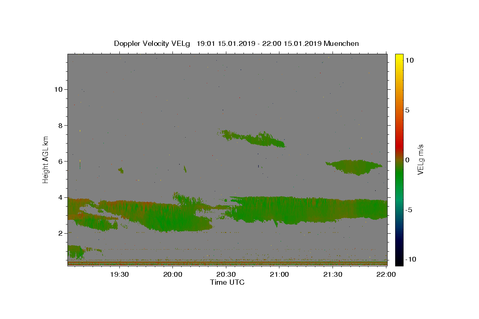479x319 pixels.
Task: Click the '19:30' time tick label
Action: [119, 274]
